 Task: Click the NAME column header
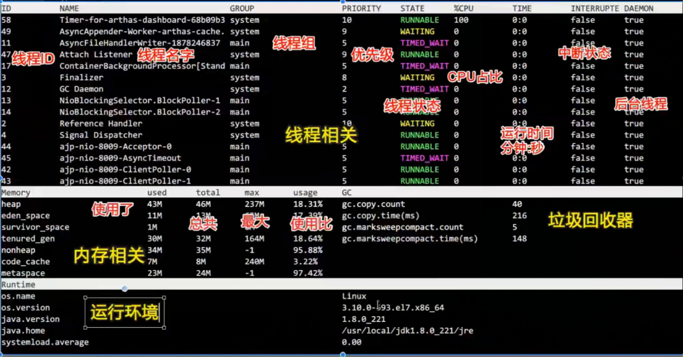point(69,8)
